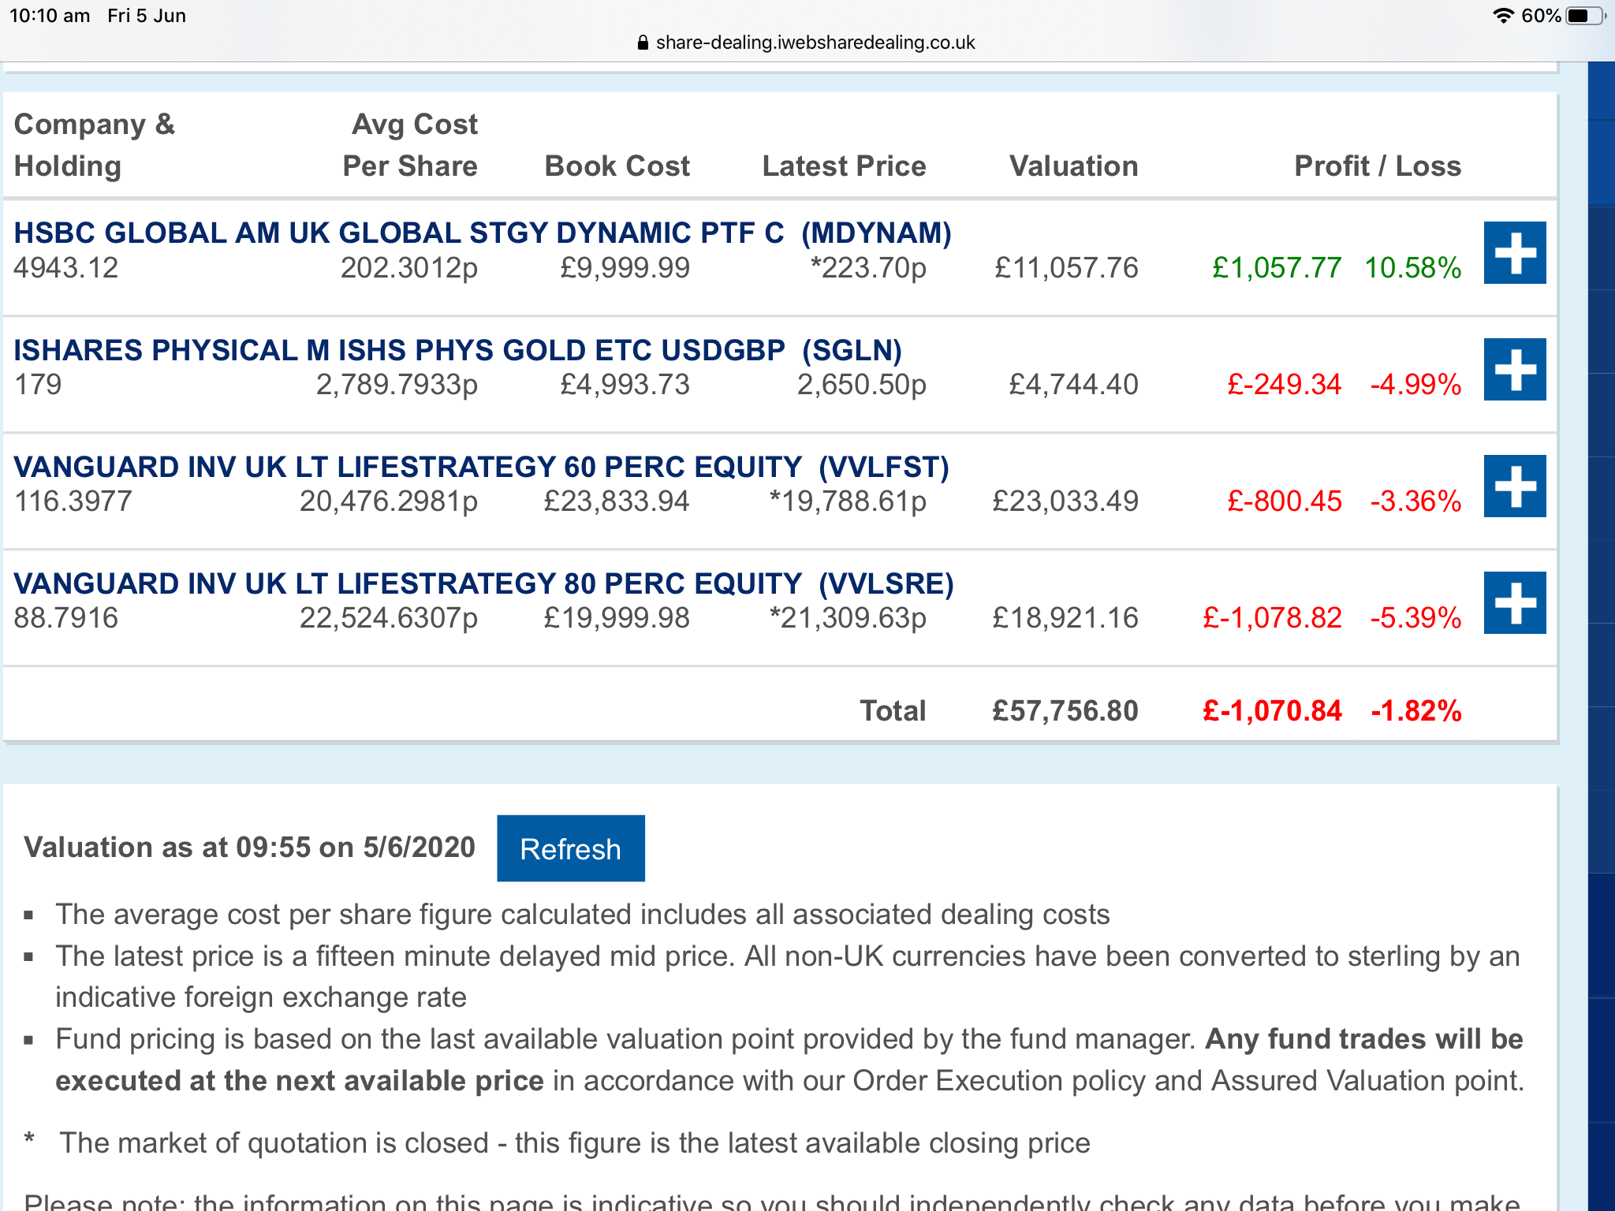Open VANGUARD LIFESTRATEGY 60 PERC EQUITY link
Screen dimensions: 1615x1211
[482, 467]
